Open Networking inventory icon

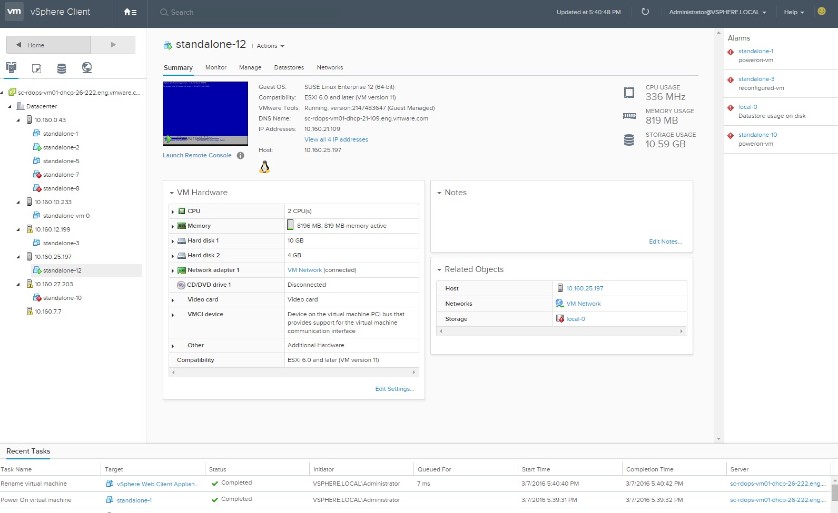[x=87, y=67]
